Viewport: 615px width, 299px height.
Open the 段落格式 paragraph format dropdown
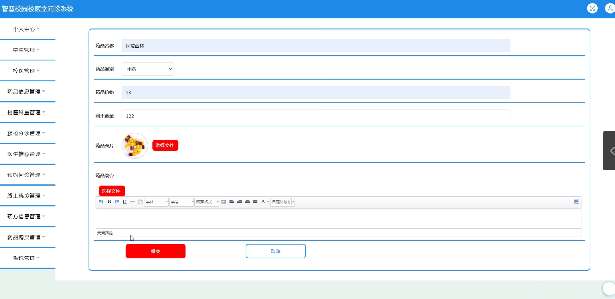coord(207,202)
